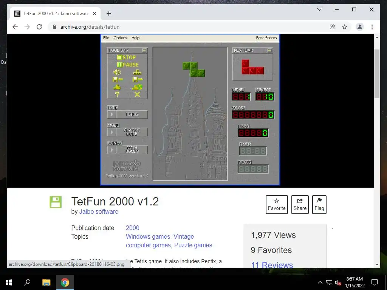The width and height of the screenshot is (387, 290).
Task: Click the yellow X exit icon
Action: 137,94
